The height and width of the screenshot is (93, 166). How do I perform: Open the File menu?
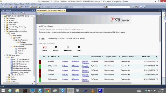(x=2, y=4)
